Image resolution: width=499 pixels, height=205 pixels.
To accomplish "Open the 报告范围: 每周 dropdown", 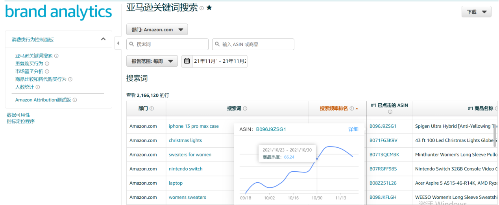I will pos(152,61).
